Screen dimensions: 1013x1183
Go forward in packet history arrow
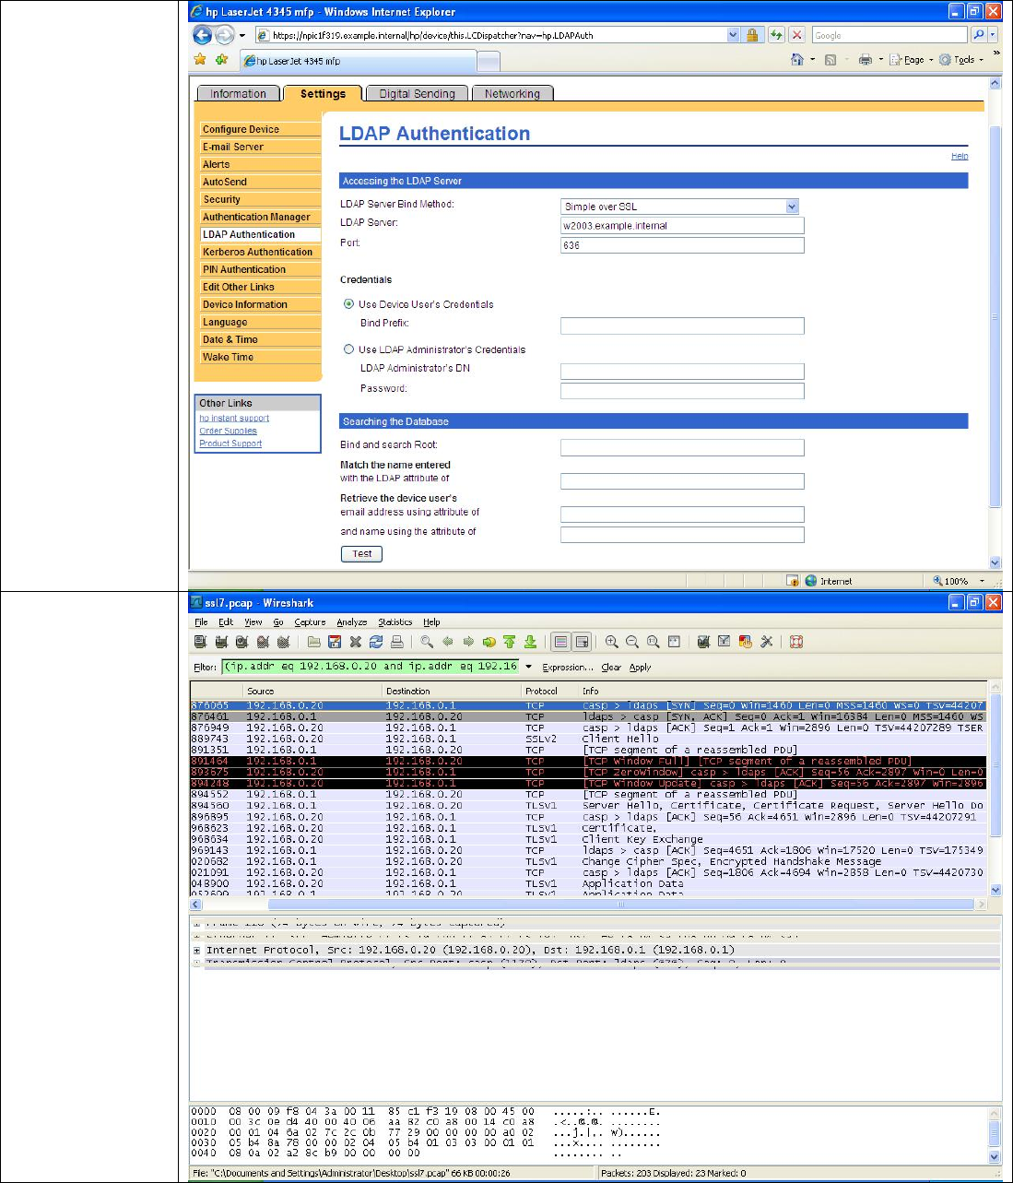coord(468,642)
